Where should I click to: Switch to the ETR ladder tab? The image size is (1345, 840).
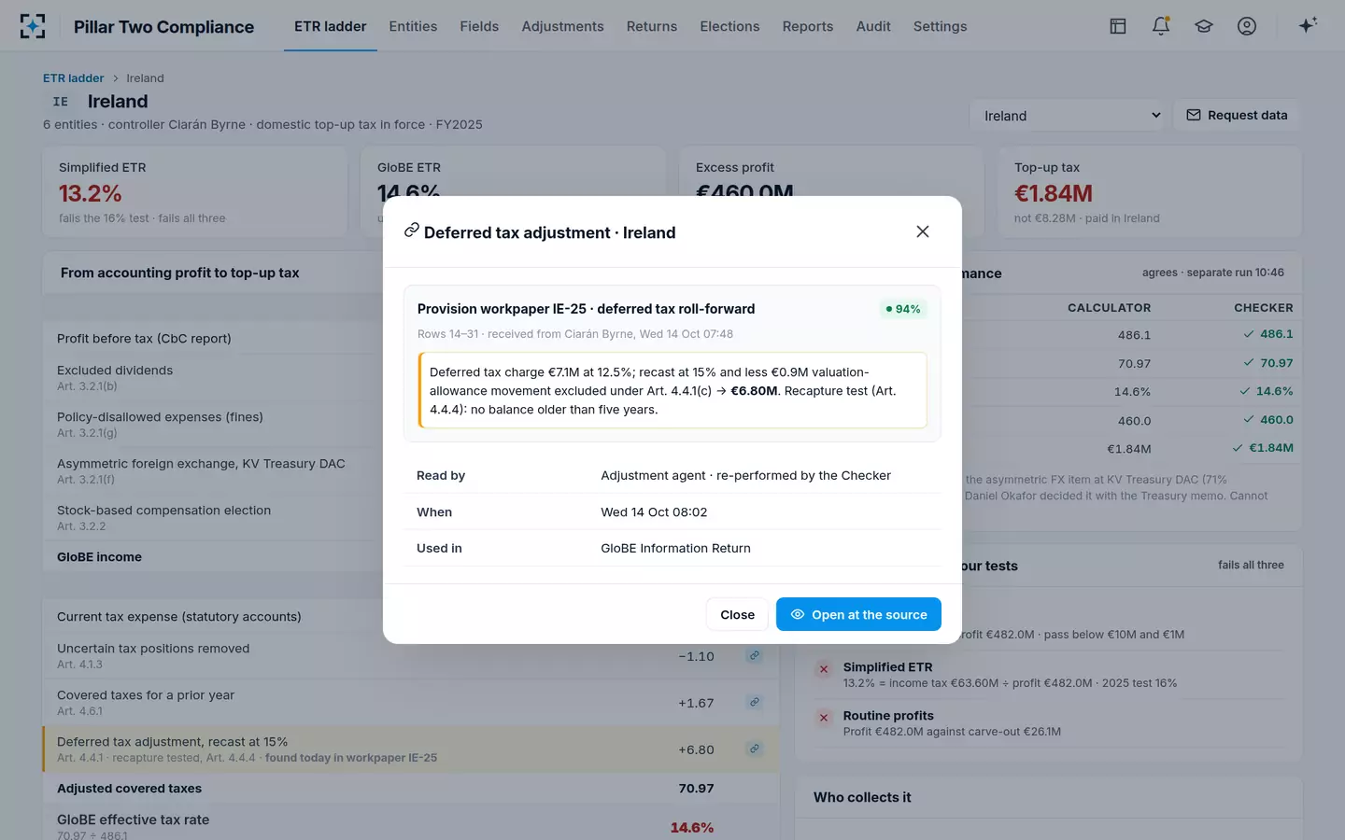331,26
